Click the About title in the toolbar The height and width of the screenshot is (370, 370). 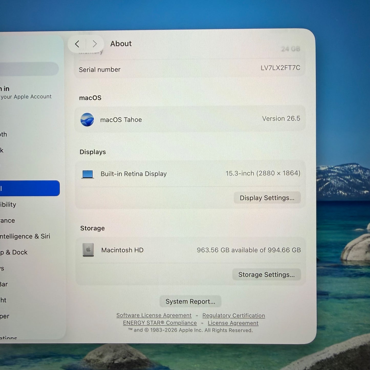(x=121, y=44)
